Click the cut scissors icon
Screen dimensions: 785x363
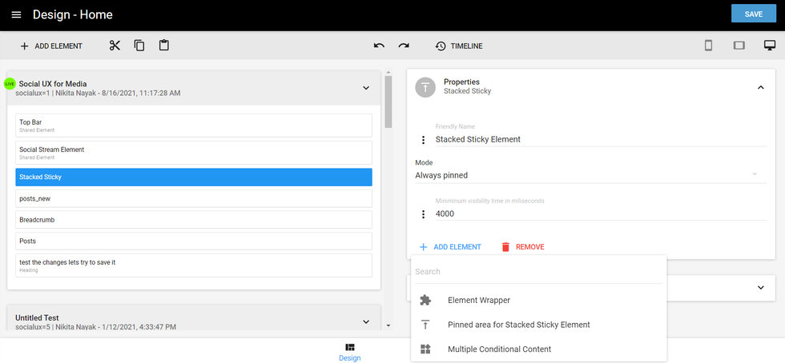[115, 46]
